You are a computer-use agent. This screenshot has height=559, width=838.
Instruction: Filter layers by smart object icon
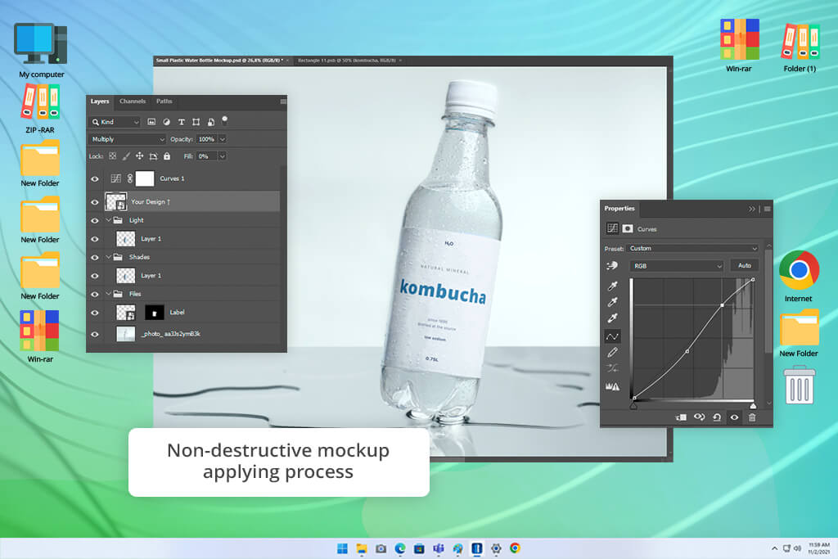tap(211, 122)
